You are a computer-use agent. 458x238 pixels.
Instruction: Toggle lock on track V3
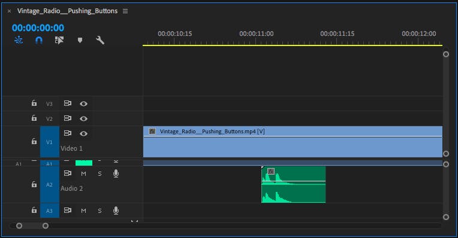point(34,103)
